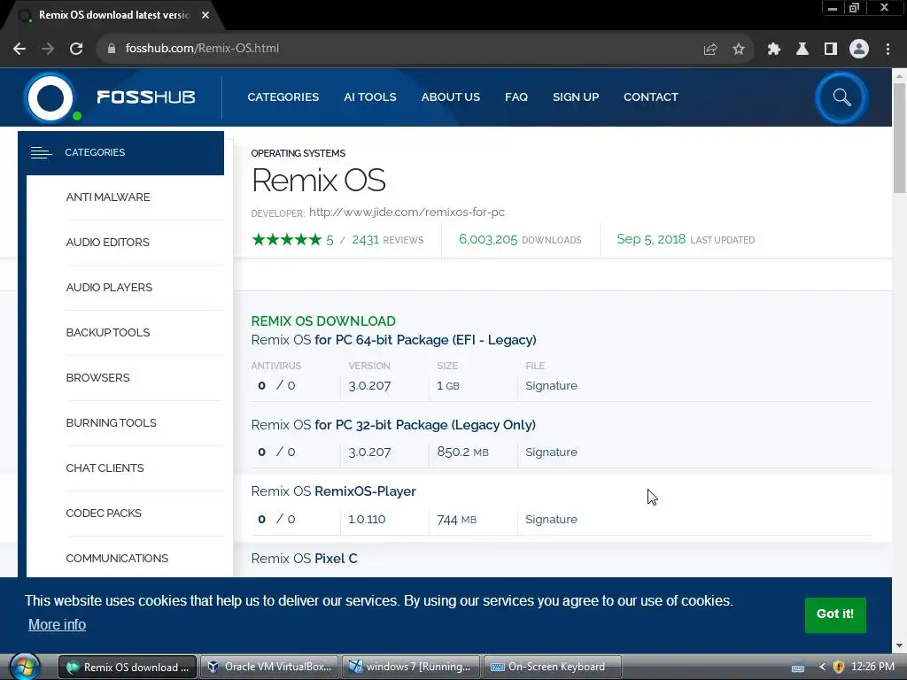907x680 pixels.
Task: Click the five-star rating icons
Action: pos(286,239)
